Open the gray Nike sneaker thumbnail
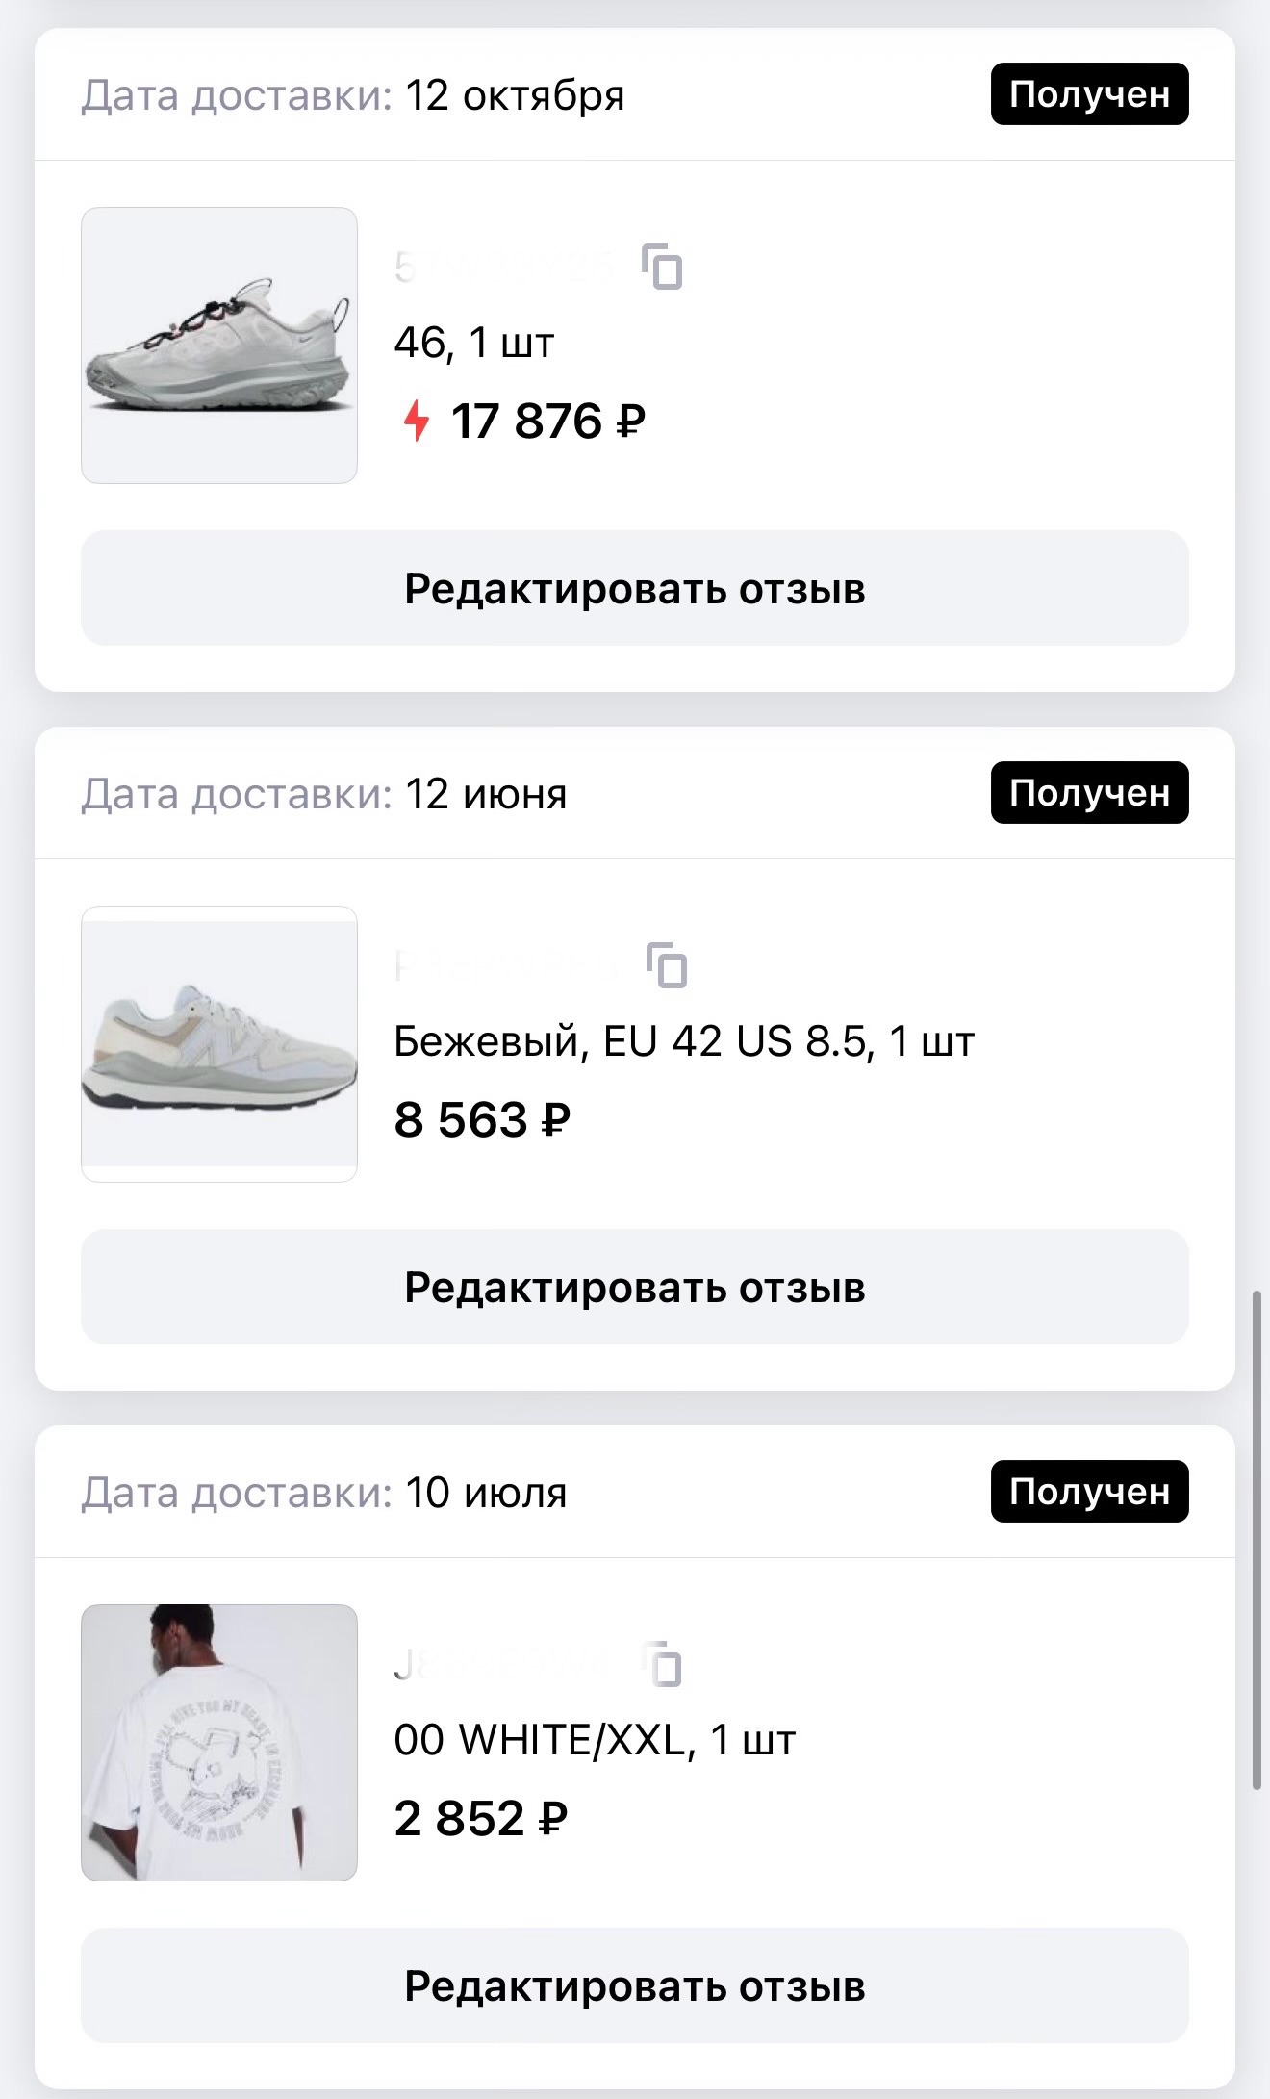 click(219, 346)
